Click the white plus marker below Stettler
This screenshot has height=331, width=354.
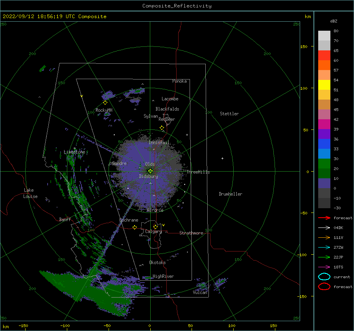tap(222, 158)
